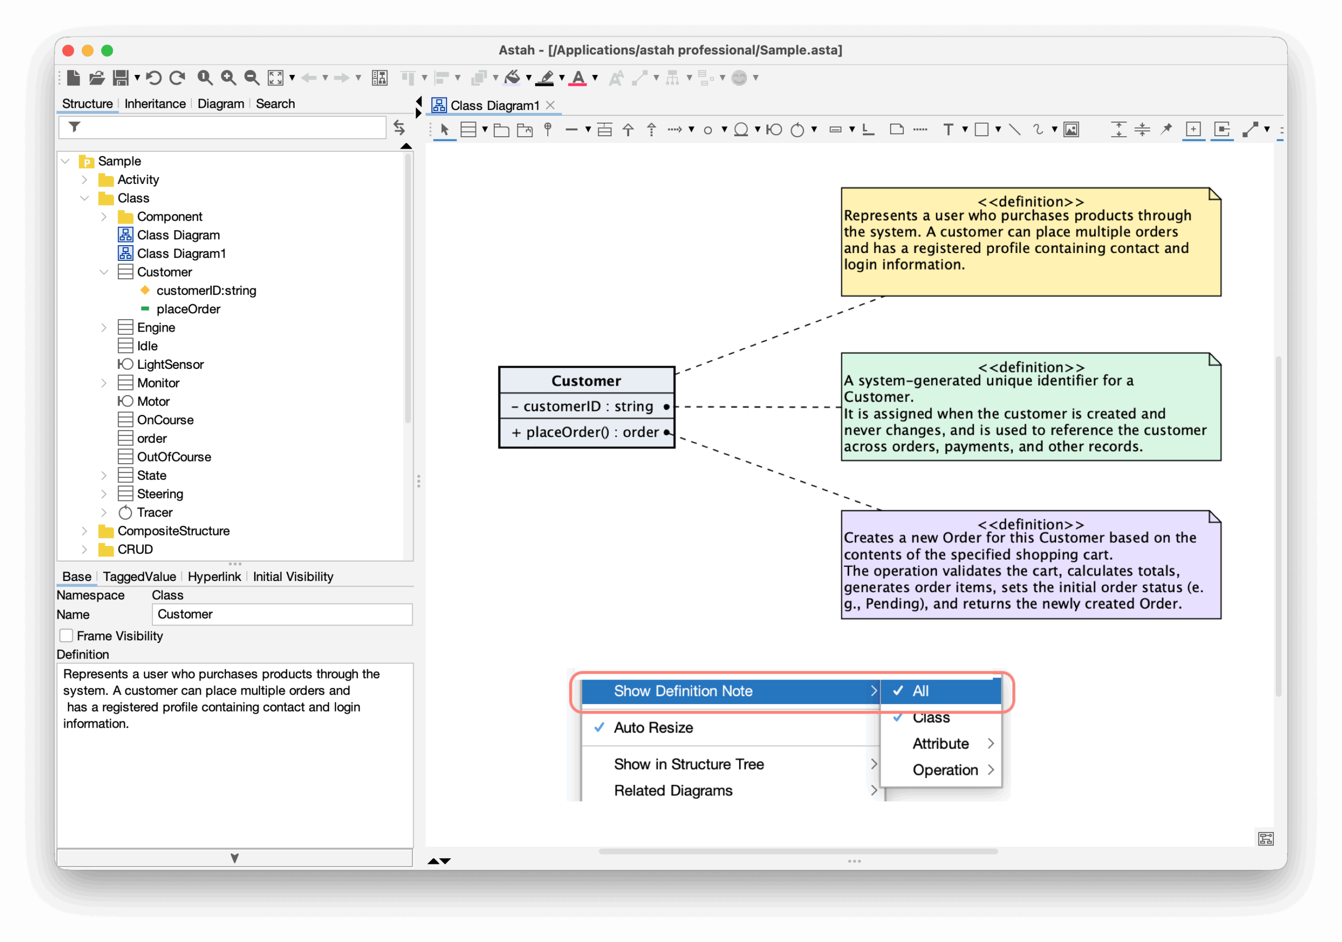The height and width of the screenshot is (942, 1342).
Task: Open the font color picker
Action: tap(579, 78)
